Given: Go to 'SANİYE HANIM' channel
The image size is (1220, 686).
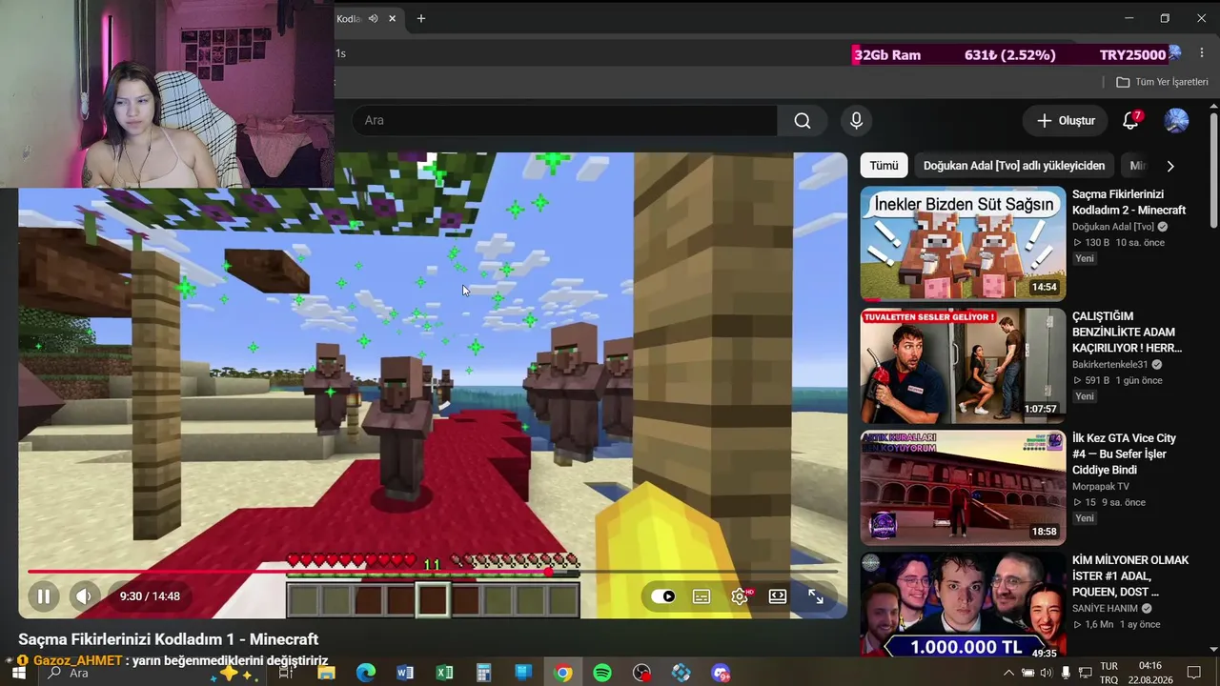Looking at the screenshot, I should (x=1106, y=609).
